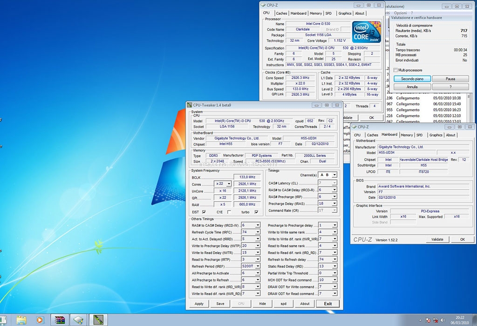Image resolution: width=477 pixels, height=326 pixels.
Task: Cancel the benchmark with Annulla
Action: click(x=412, y=87)
